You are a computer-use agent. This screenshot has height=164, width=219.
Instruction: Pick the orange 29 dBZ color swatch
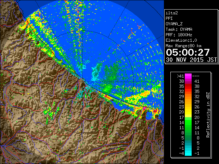tap(188, 97)
